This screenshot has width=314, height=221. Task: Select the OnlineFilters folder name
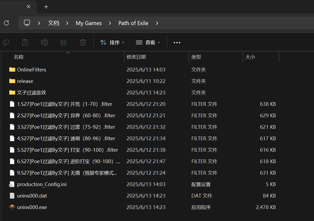(x=32, y=70)
